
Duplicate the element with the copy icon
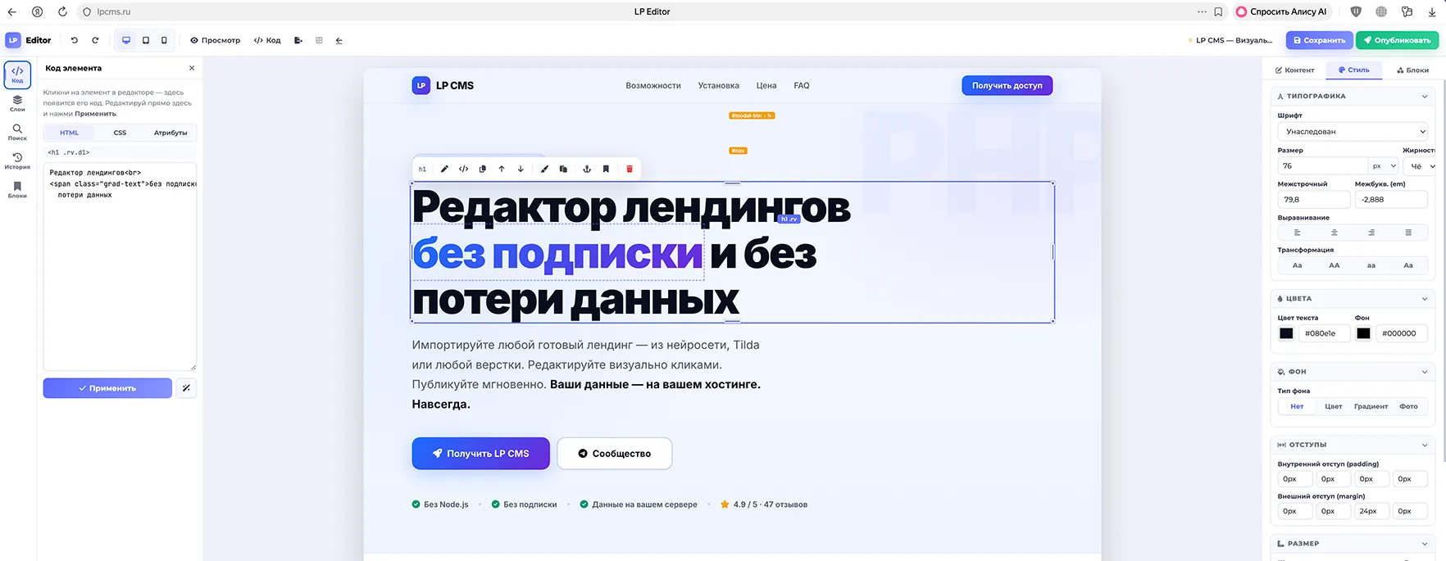click(482, 169)
